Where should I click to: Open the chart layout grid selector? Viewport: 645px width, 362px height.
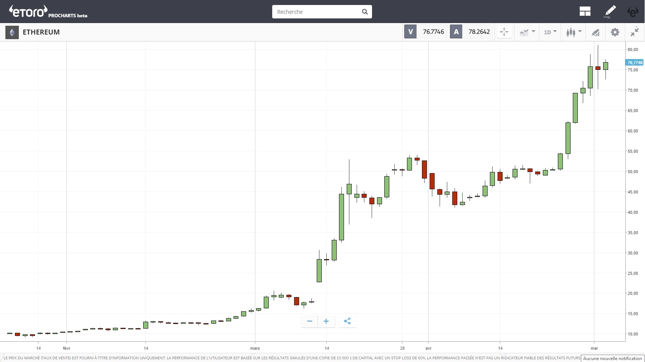(585, 12)
